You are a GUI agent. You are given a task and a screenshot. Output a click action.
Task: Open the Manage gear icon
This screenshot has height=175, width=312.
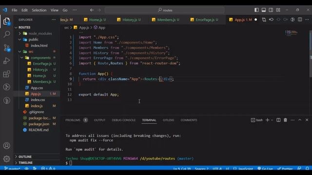click(6, 159)
